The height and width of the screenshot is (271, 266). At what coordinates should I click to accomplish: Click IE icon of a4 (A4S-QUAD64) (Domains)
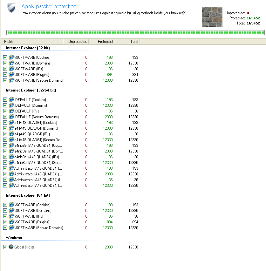(11, 128)
